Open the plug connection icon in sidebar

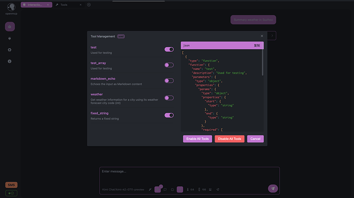click(9, 38)
